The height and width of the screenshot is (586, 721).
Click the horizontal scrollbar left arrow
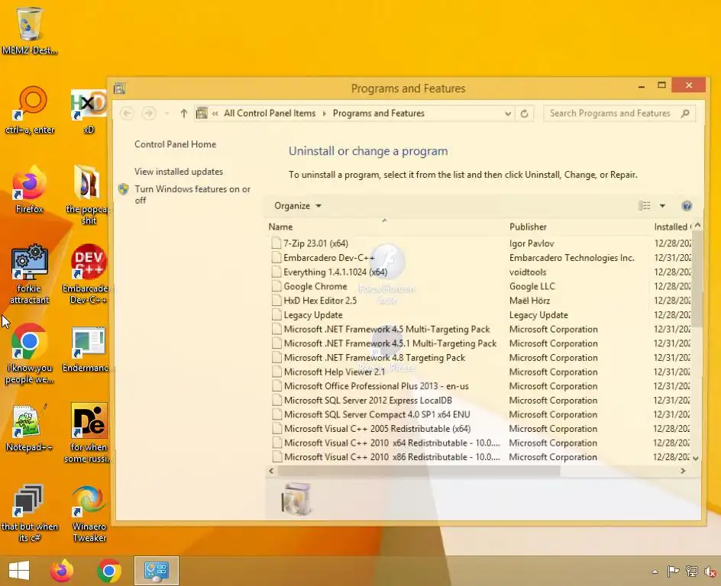[x=271, y=471]
